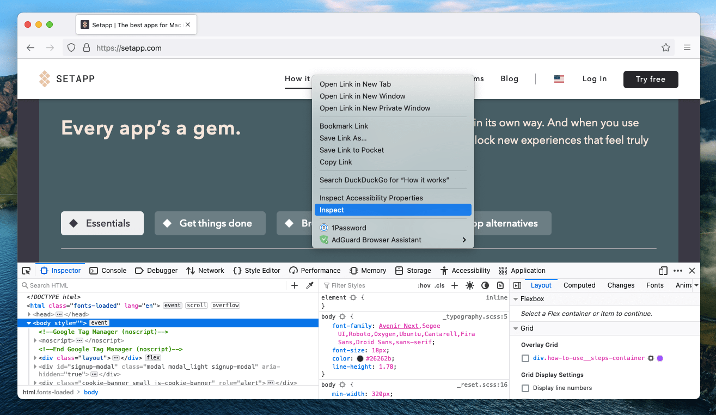
Task: Toggle .cls class panel
Action: click(439, 285)
